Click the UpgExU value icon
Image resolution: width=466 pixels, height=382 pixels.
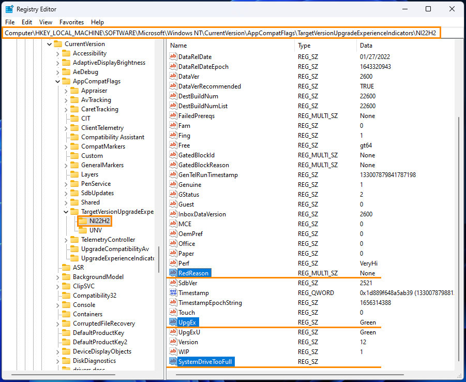[x=173, y=332]
